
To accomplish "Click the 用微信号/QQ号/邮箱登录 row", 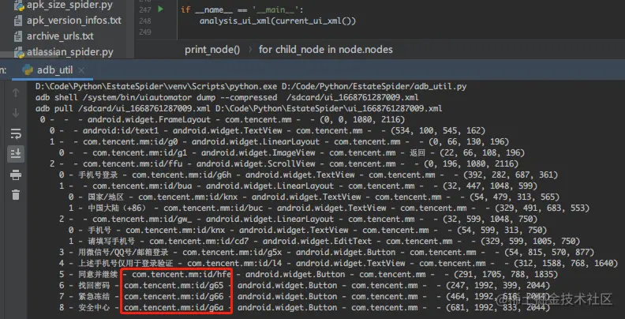I will click(x=327, y=253).
